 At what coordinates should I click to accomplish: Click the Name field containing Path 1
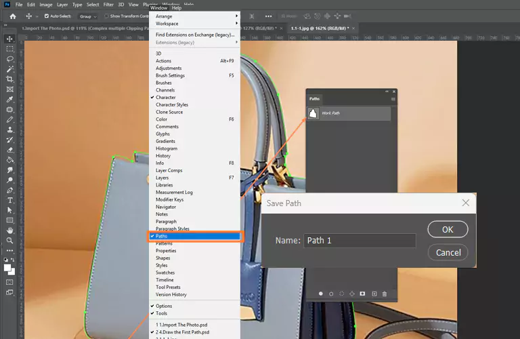[x=359, y=241]
